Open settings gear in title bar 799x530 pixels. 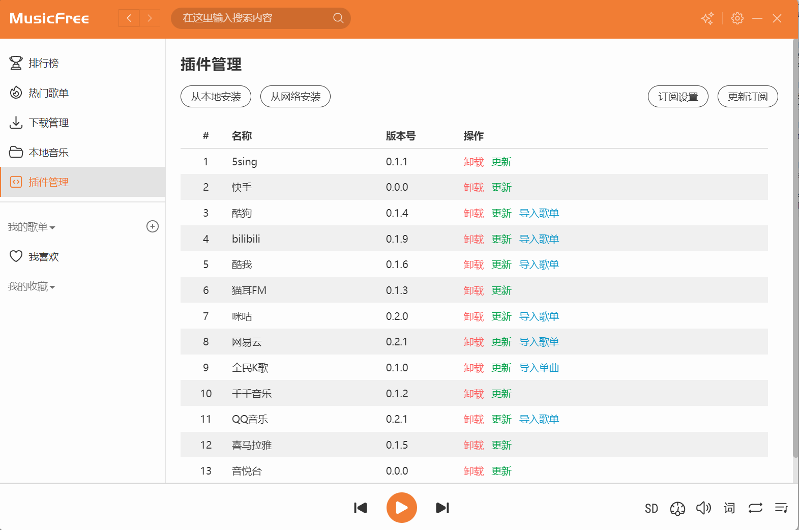click(737, 18)
